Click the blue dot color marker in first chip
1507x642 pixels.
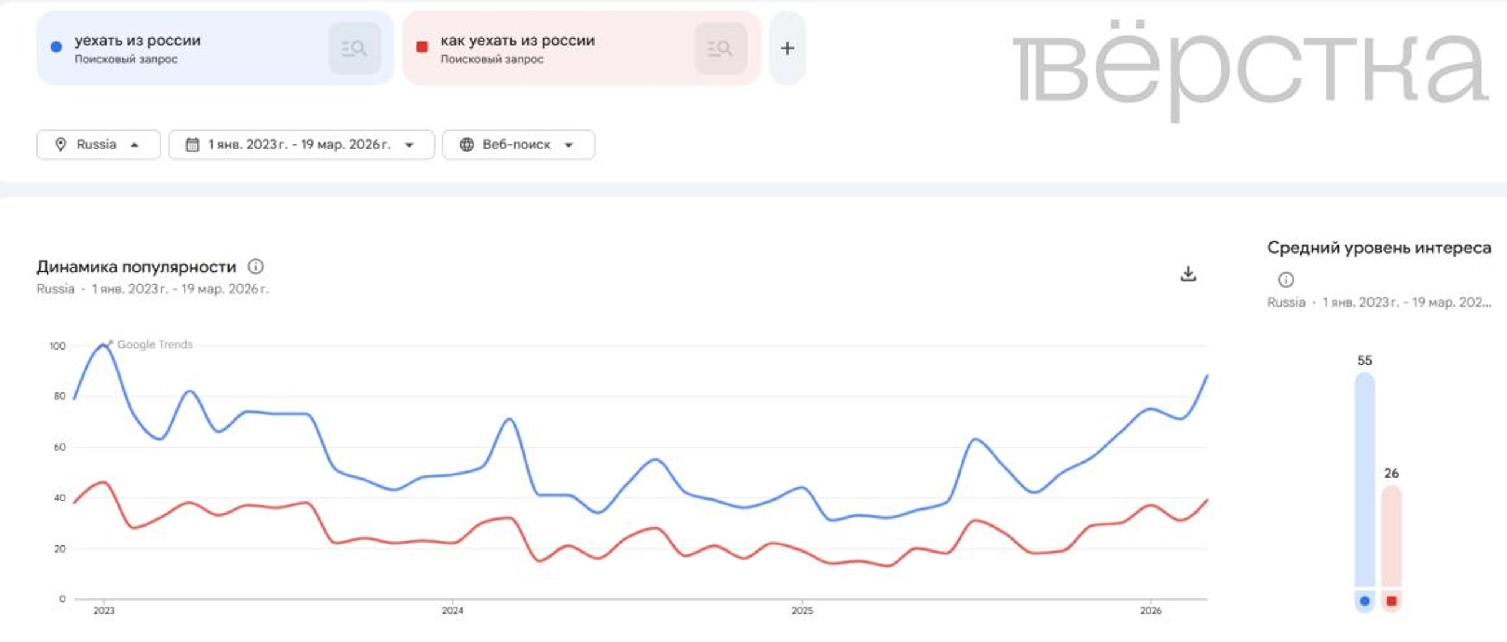tap(57, 47)
